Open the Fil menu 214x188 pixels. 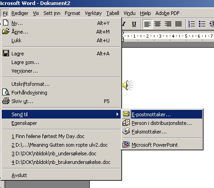(x=5, y=14)
